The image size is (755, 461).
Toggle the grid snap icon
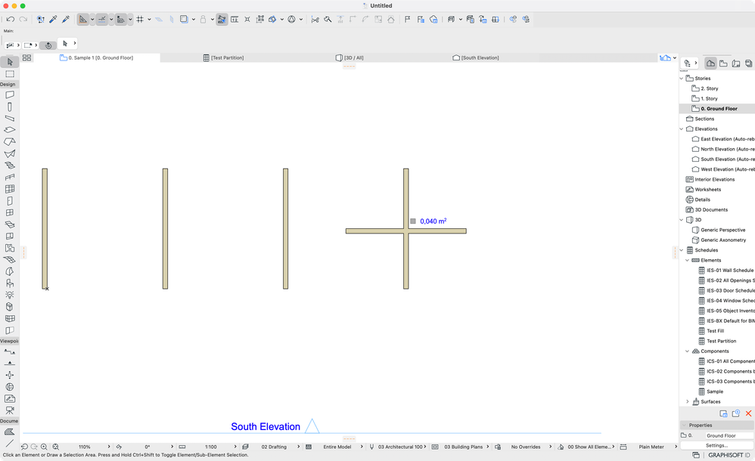click(x=140, y=19)
